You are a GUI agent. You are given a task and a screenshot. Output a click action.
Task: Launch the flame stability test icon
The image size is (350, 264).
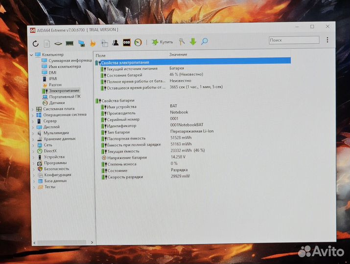[93, 43]
